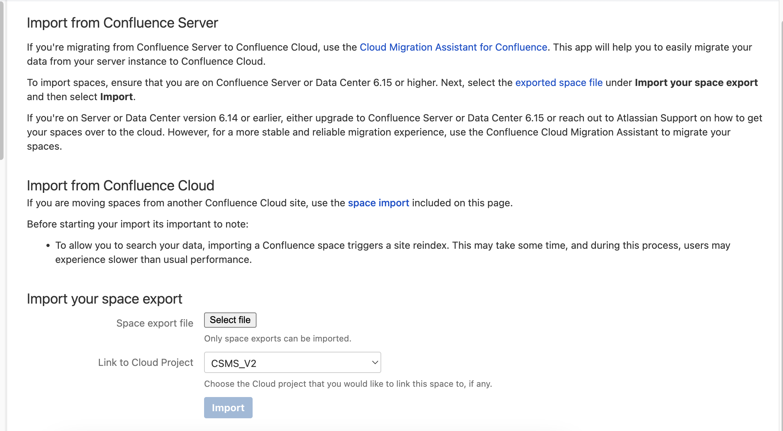Click 'Choose the Cloud project' help text
This screenshot has height=431, width=783.
(x=348, y=384)
